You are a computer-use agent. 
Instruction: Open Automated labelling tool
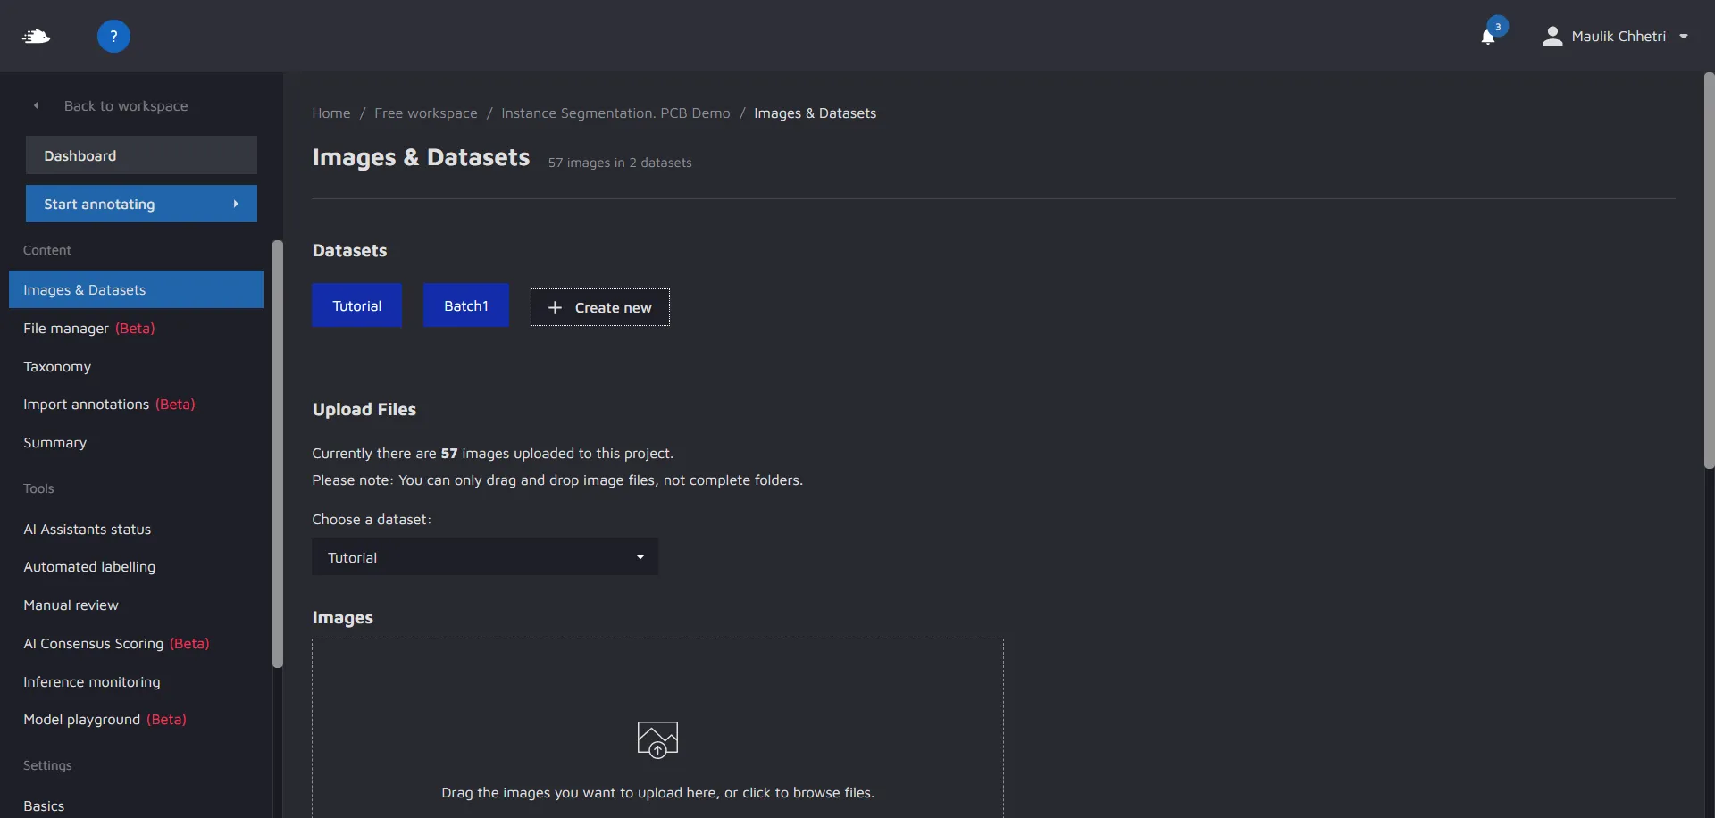(89, 567)
